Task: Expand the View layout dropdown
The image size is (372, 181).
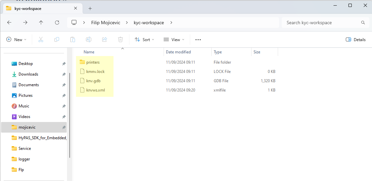Action: (174, 39)
